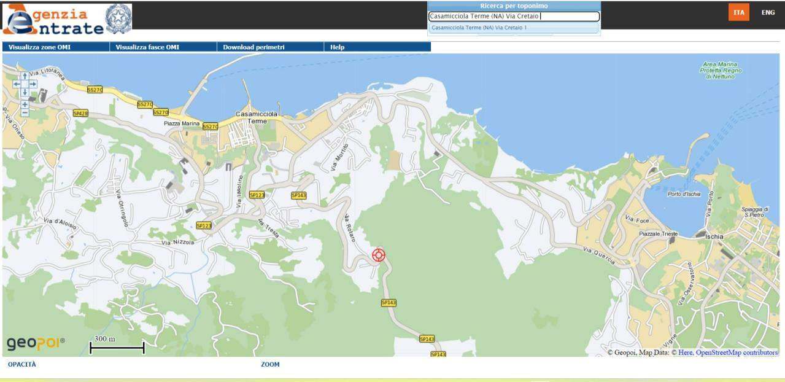Pan the map left with arrow
Screen dimensions: 785x382
pos(17,84)
